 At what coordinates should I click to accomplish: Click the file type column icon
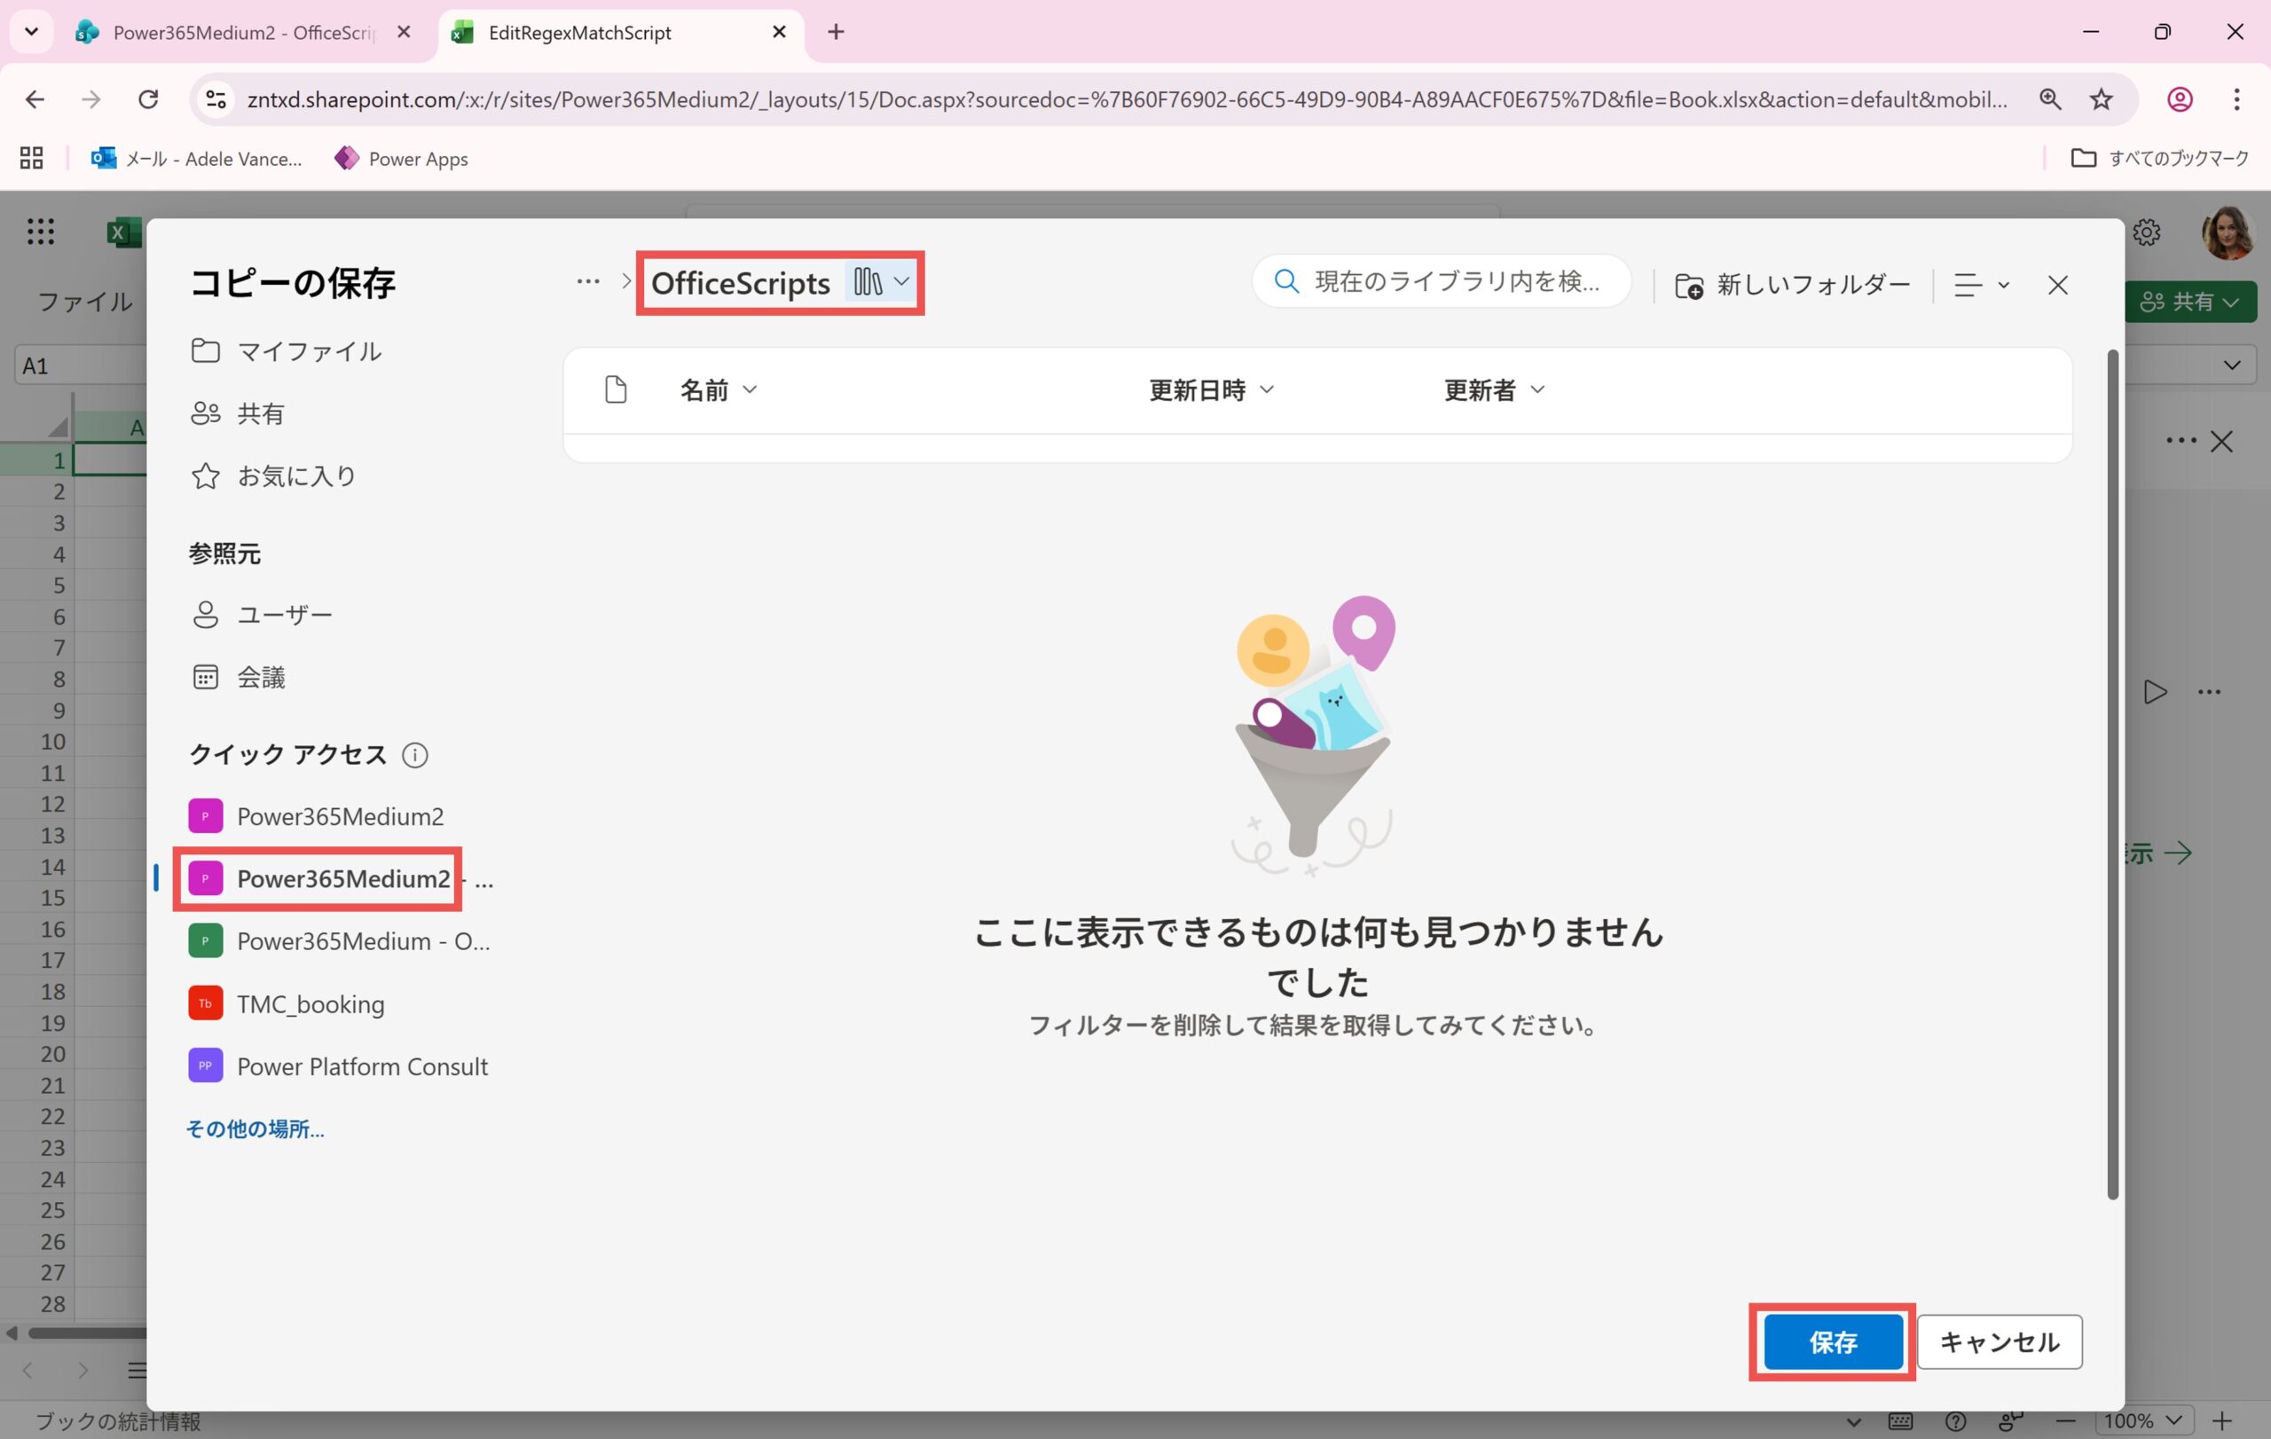click(x=615, y=390)
